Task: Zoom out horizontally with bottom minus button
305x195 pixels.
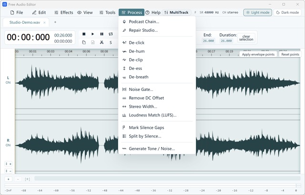Action: [x=18, y=179]
